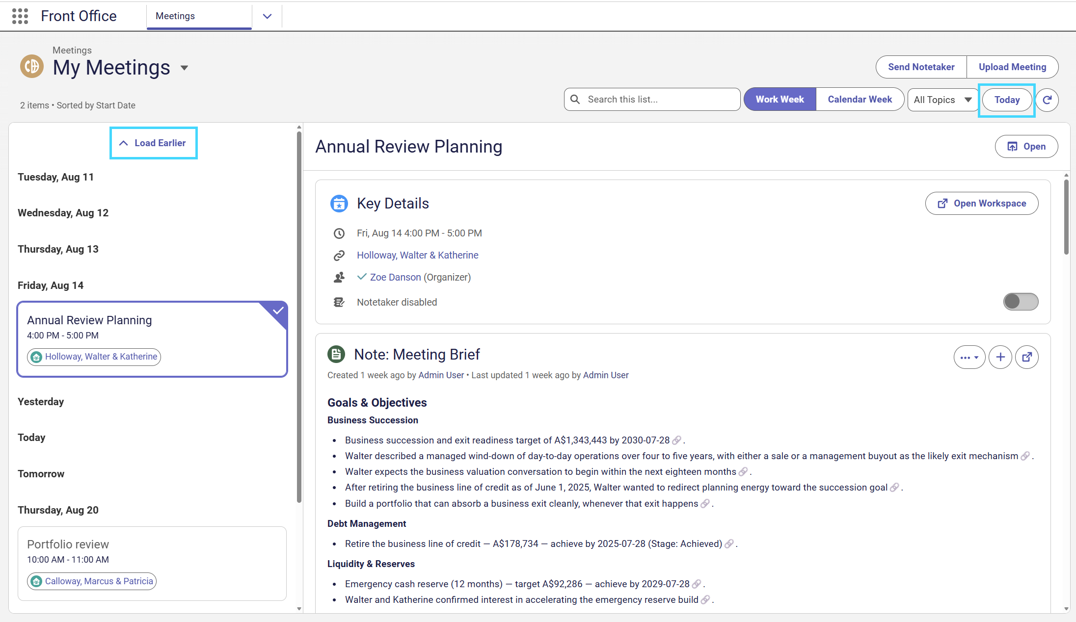Click the 'Debt Management' subheading
The width and height of the screenshot is (1076, 622).
(367, 524)
